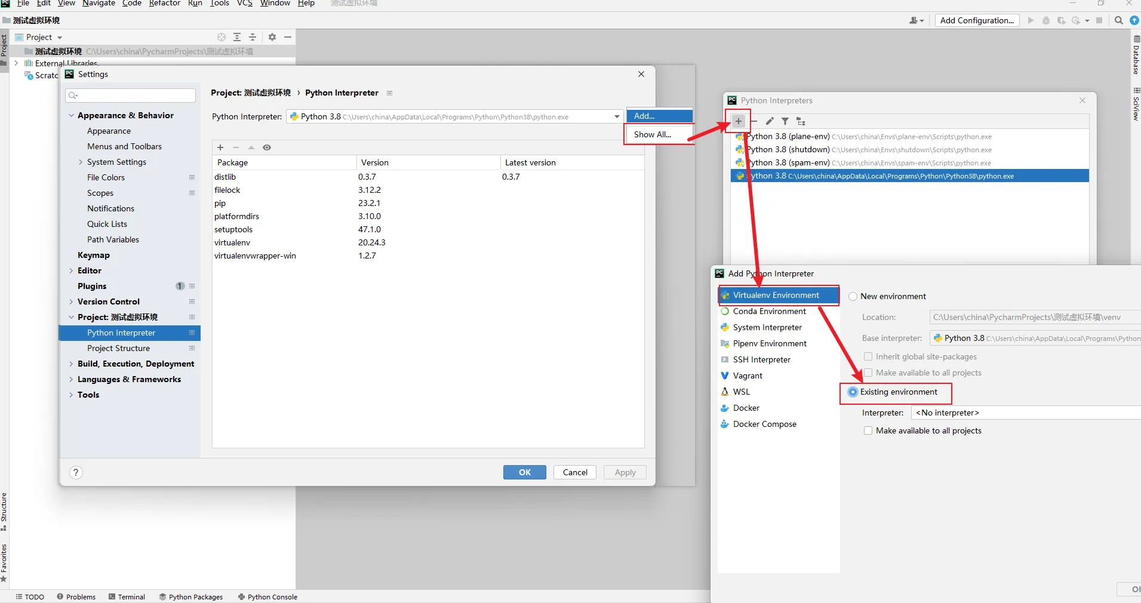Select Python 3.8 (plane-env) interpreter
Screen dimensions: 1141x603
point(910,137)
